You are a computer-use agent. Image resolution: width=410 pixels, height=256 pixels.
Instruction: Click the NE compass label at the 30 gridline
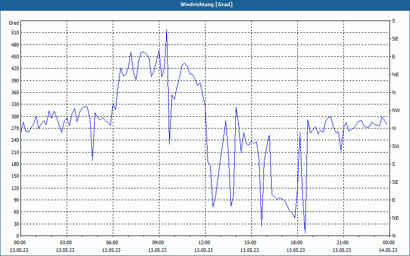tap(396, 218)
